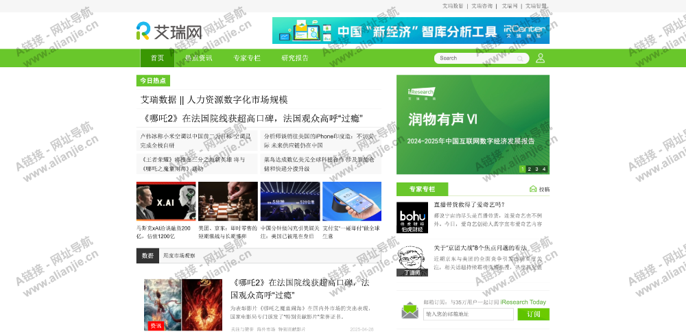Click the X.AI Musk thumbnail
686x334 pixels.
pyautogui.click(x=166, y=201)
